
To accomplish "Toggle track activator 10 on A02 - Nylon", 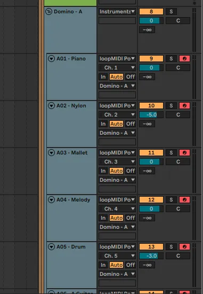I will pos(151,105).
